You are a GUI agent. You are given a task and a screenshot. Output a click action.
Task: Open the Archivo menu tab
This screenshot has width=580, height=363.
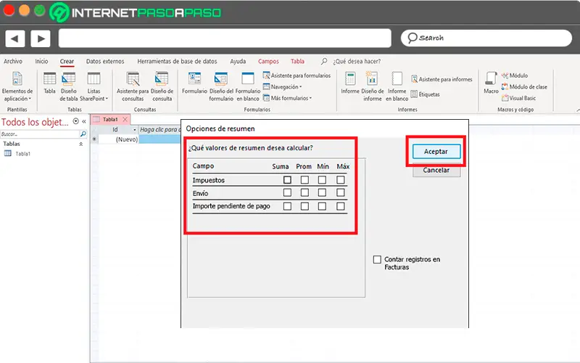13,62
